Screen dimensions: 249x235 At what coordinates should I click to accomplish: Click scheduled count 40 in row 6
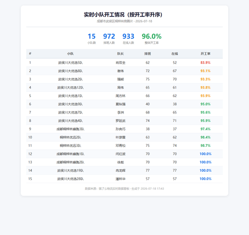(147, 104)
